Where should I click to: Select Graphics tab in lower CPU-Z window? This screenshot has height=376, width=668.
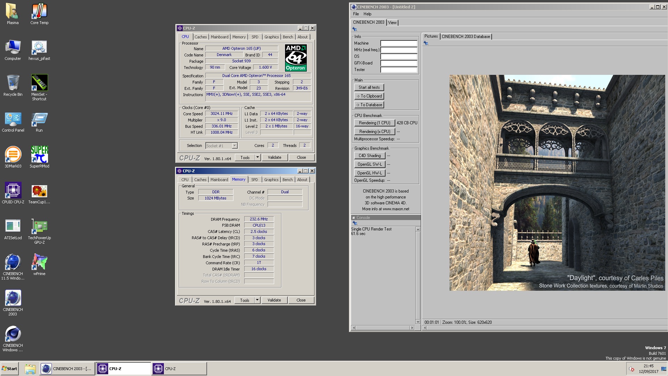(x=271, y=180)
